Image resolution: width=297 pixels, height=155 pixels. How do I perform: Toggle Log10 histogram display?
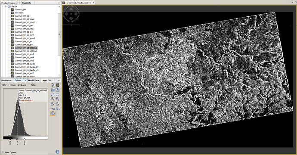pos(53,108)
